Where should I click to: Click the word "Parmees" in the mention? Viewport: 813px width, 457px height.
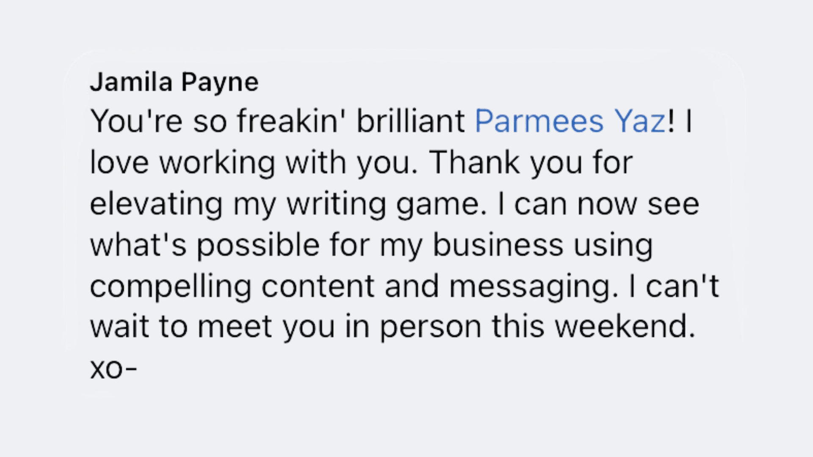coord(539,121)
